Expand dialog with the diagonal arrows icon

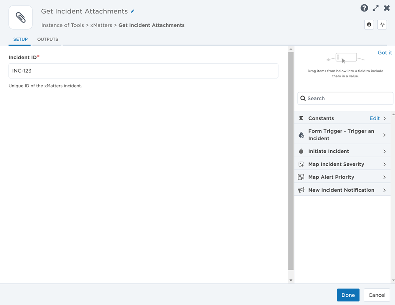[x=376, y=8]
